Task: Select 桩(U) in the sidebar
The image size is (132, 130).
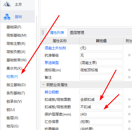Action: coord(11,110)
